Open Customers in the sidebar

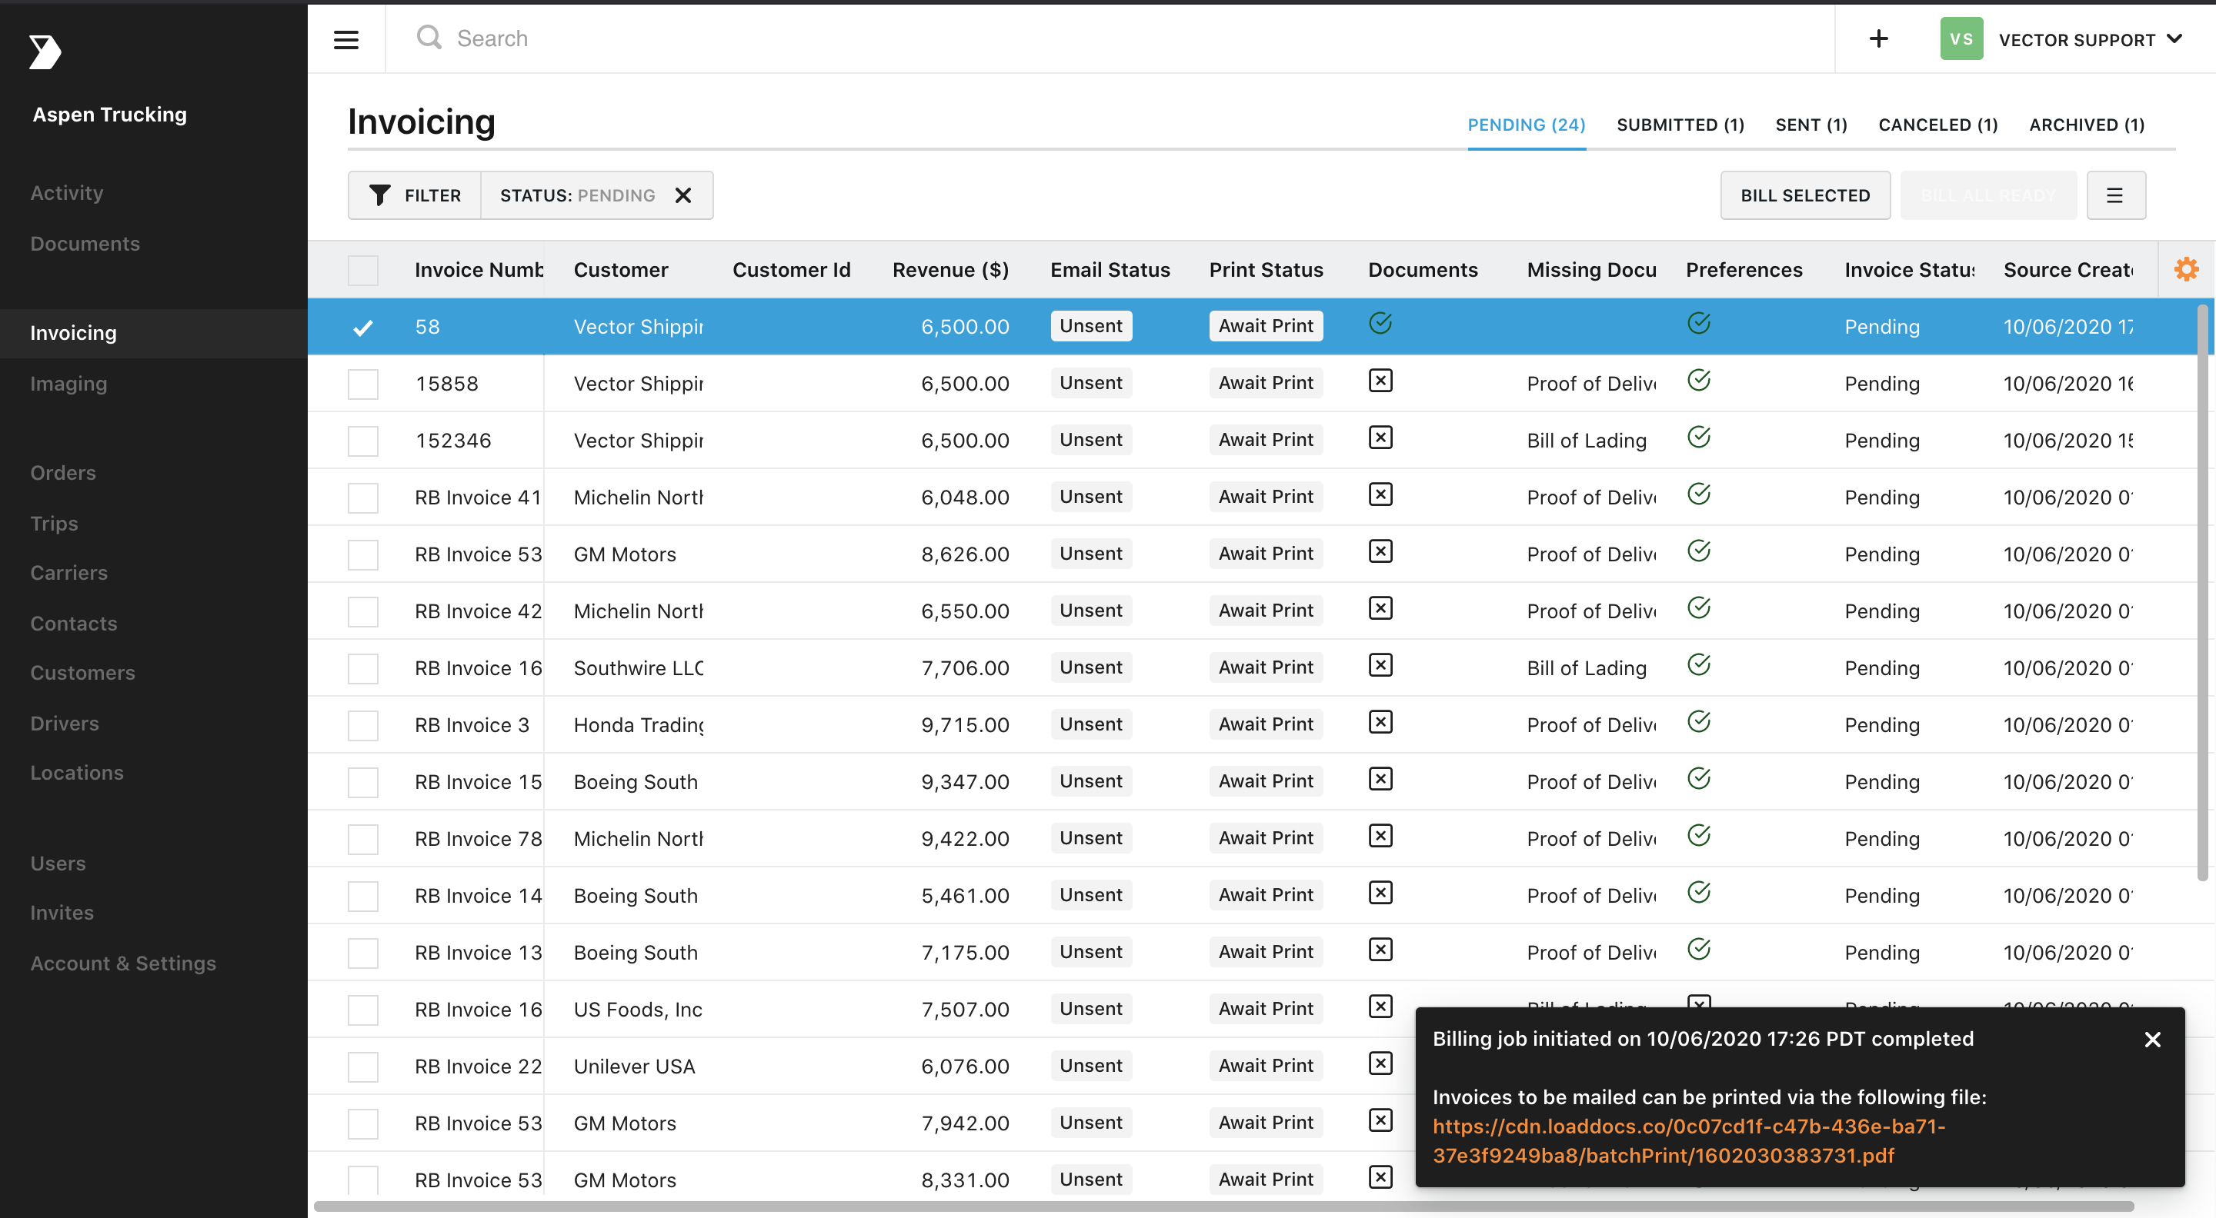[x=82, y=672]
